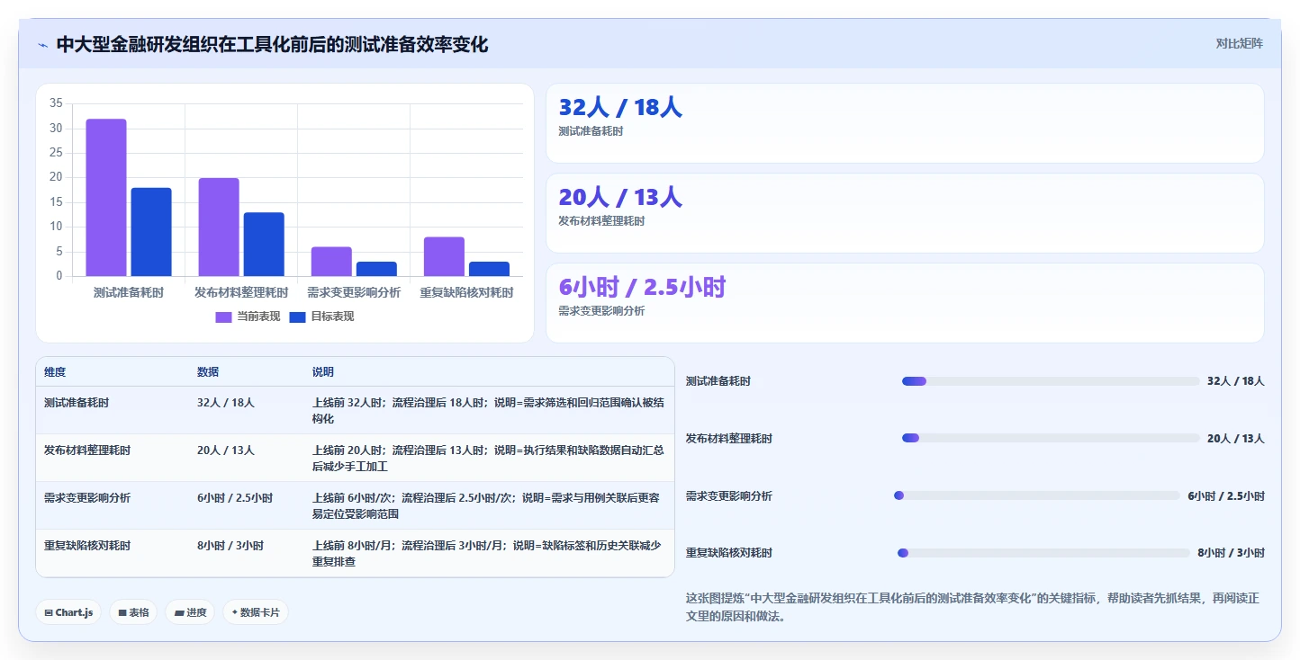Click the description starting 上线前 20人时

(x=488, y=459)
